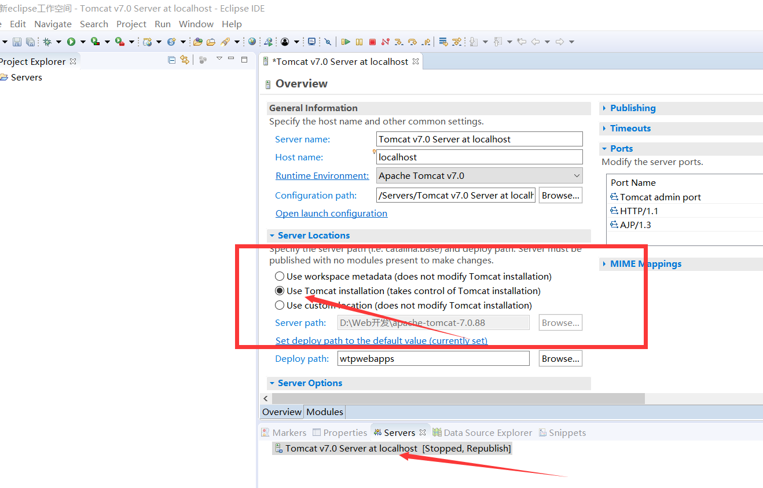The height and width of the screenshot is (488, 763).
Task: Open the Window menu
Action: tap(196, 24)
